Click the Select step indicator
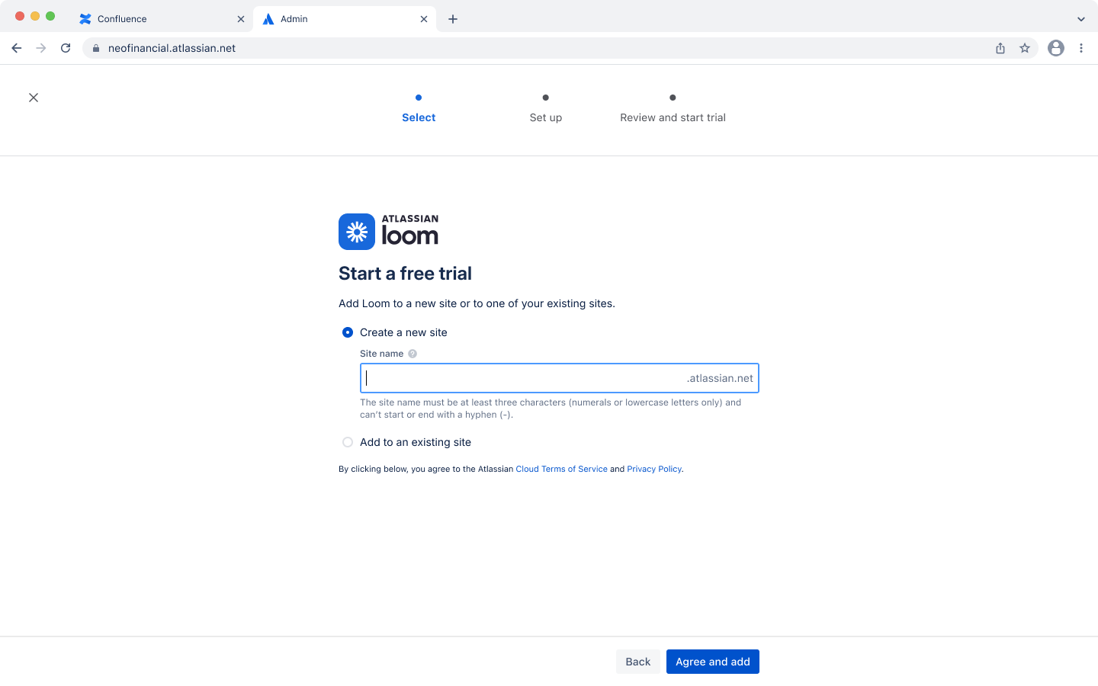The image size is (1098, 686). click(419, 108)
